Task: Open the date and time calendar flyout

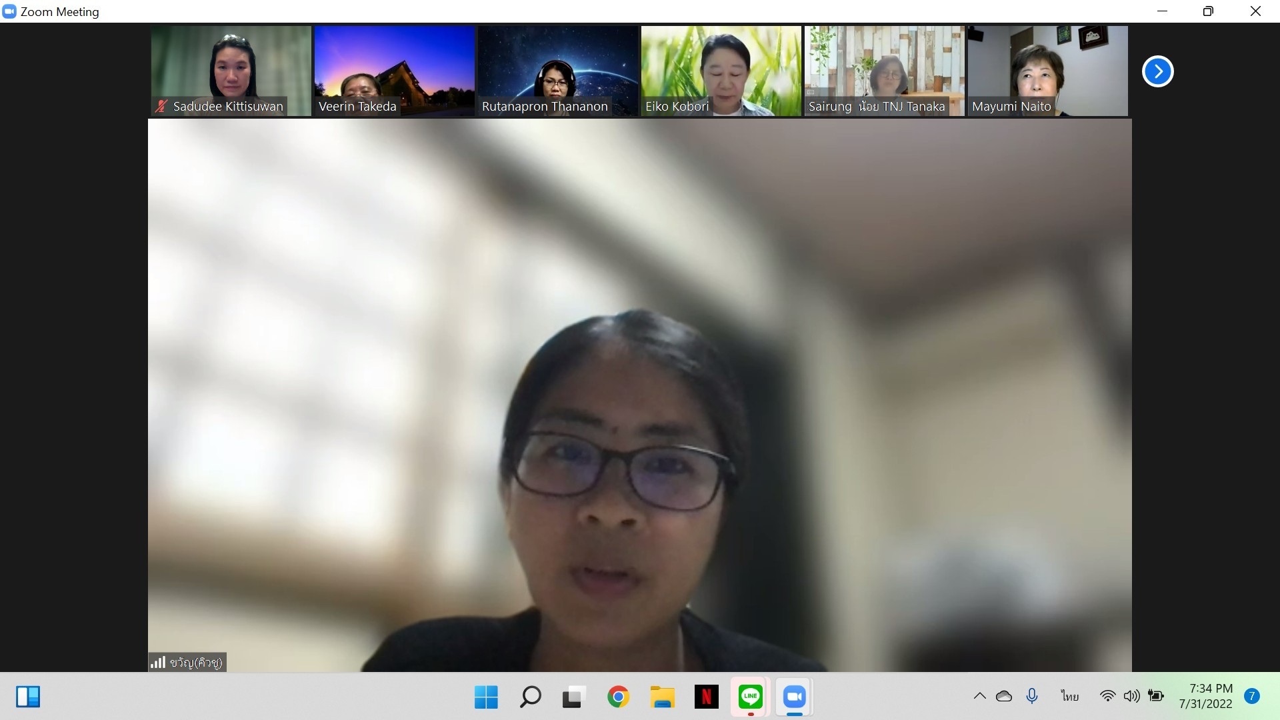Action: point(1205,696)
